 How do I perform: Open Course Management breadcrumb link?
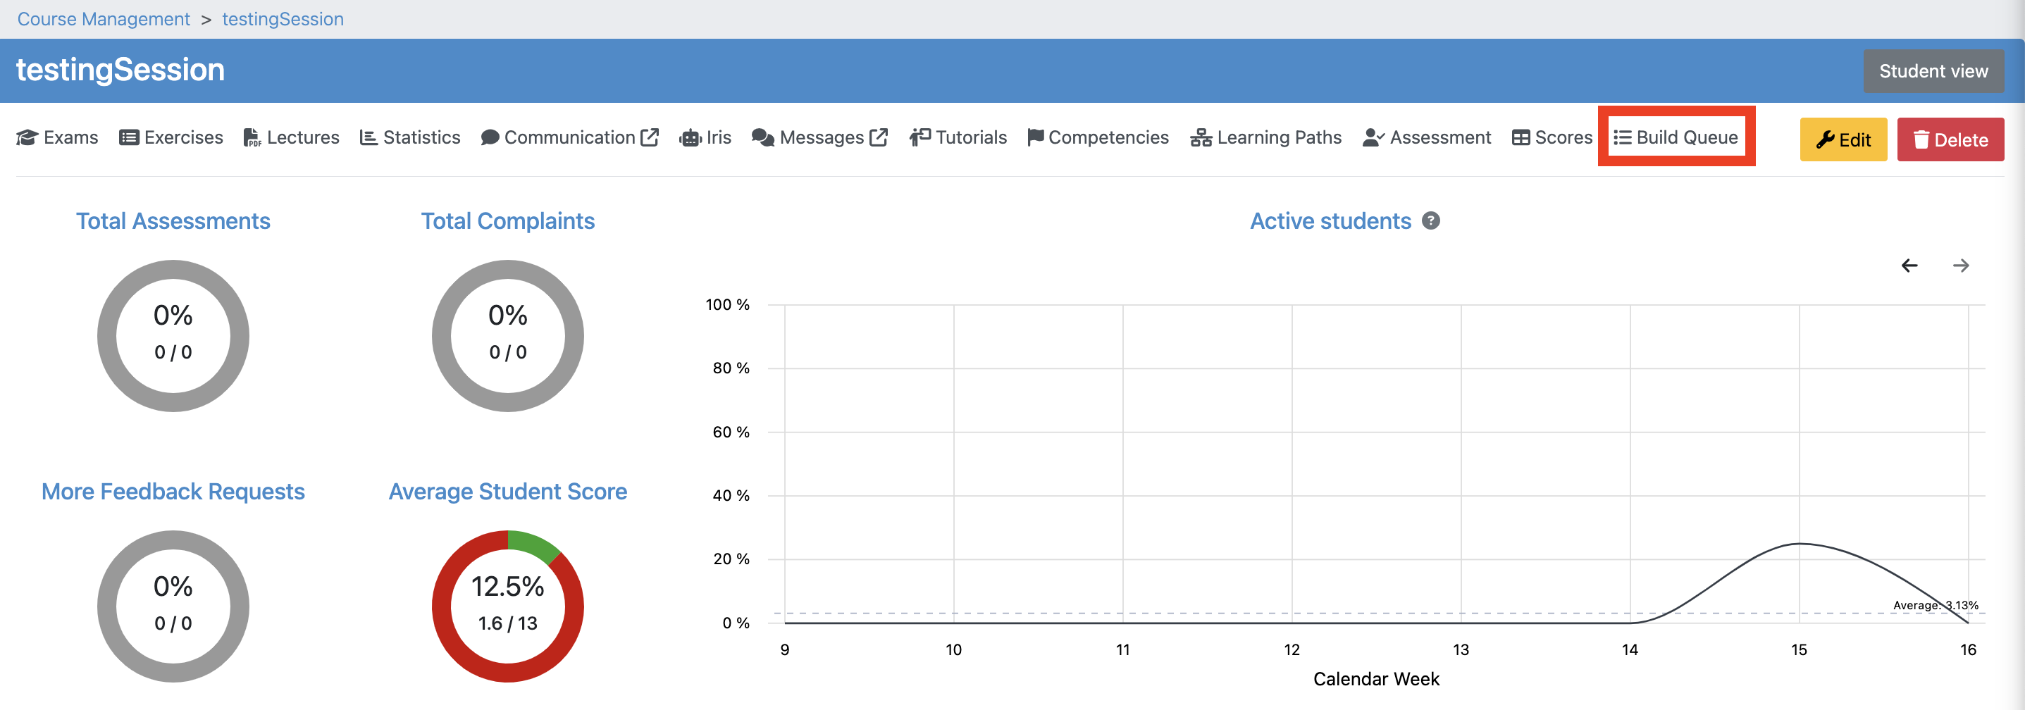[x=104, y=19]
